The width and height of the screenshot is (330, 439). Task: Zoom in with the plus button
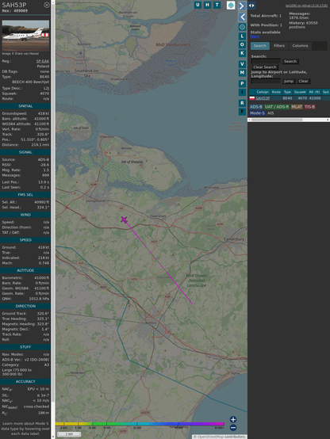coord(233,419)
